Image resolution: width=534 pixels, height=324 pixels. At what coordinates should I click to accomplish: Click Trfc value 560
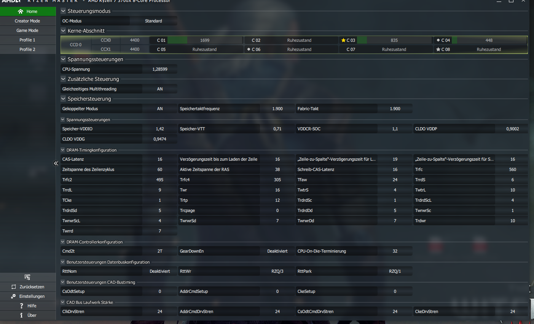click(x=513, y=169)
